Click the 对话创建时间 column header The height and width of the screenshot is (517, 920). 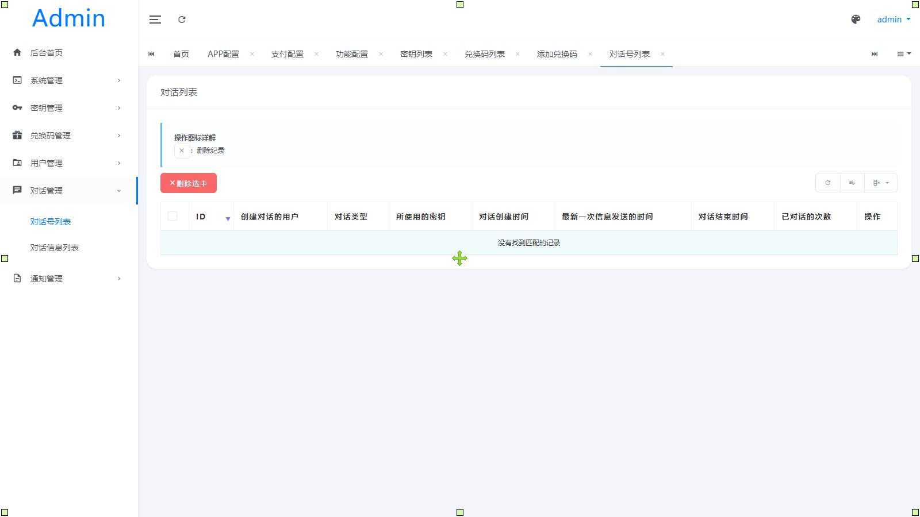click(x=504, y=217)
